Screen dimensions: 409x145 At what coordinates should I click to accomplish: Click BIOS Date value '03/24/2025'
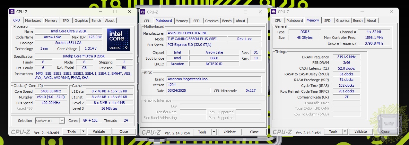[x=188, y=91]
